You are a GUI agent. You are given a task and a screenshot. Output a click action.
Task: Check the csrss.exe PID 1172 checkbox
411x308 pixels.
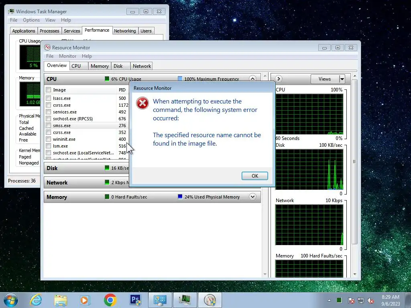tap(48, 105)
